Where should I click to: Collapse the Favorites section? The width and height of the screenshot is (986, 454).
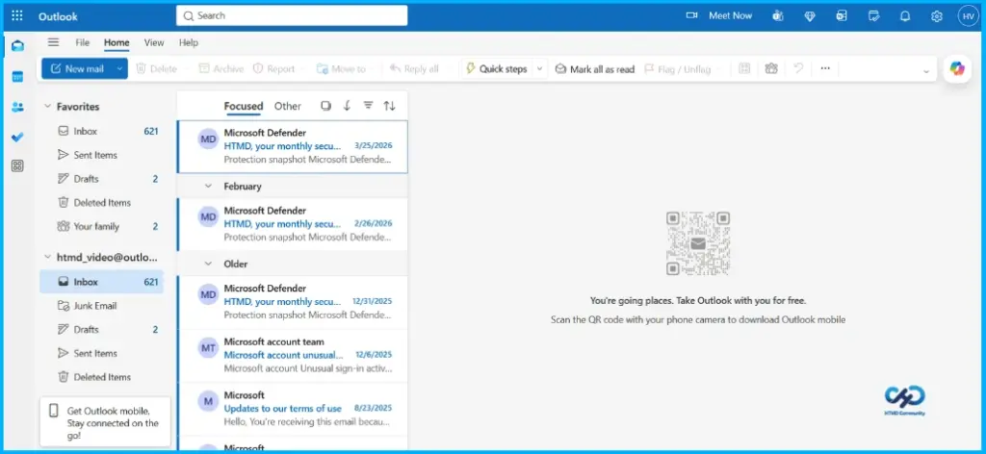click(x=47, y=107)
